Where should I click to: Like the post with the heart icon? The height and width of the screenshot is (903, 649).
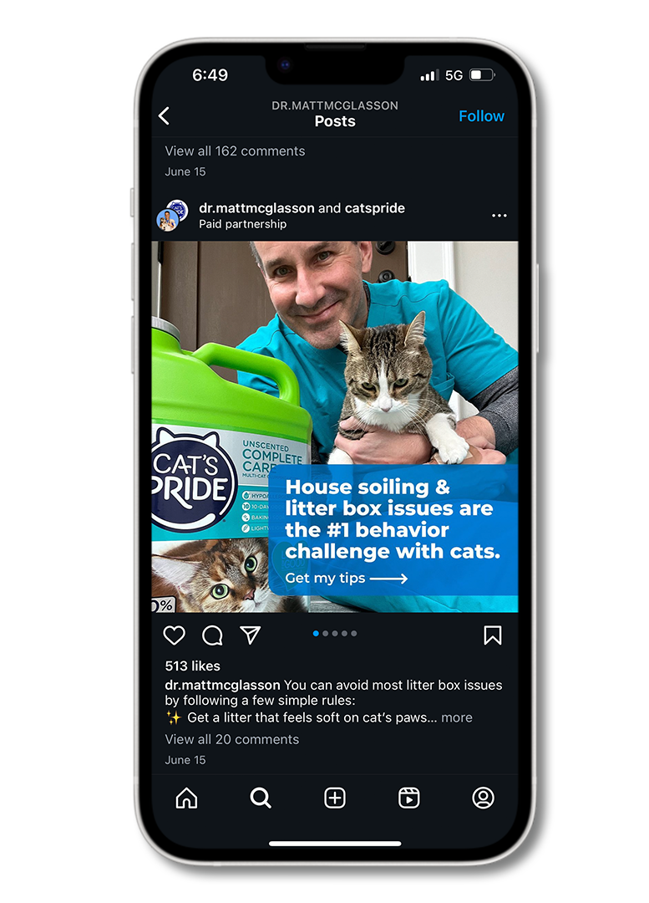(x=175, y=635)
